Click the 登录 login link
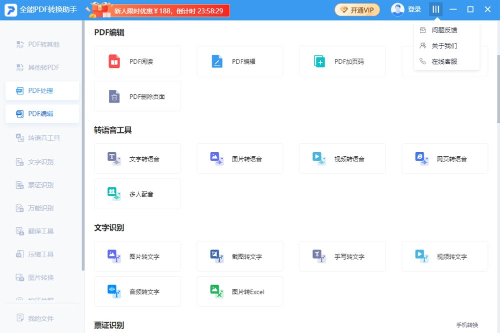 (414, 9)
